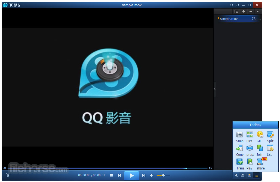Toggle the playlist panel button at bottom right
Viewport: 280px width, 182px height.
pyautogui.click(x=256, y=175)
